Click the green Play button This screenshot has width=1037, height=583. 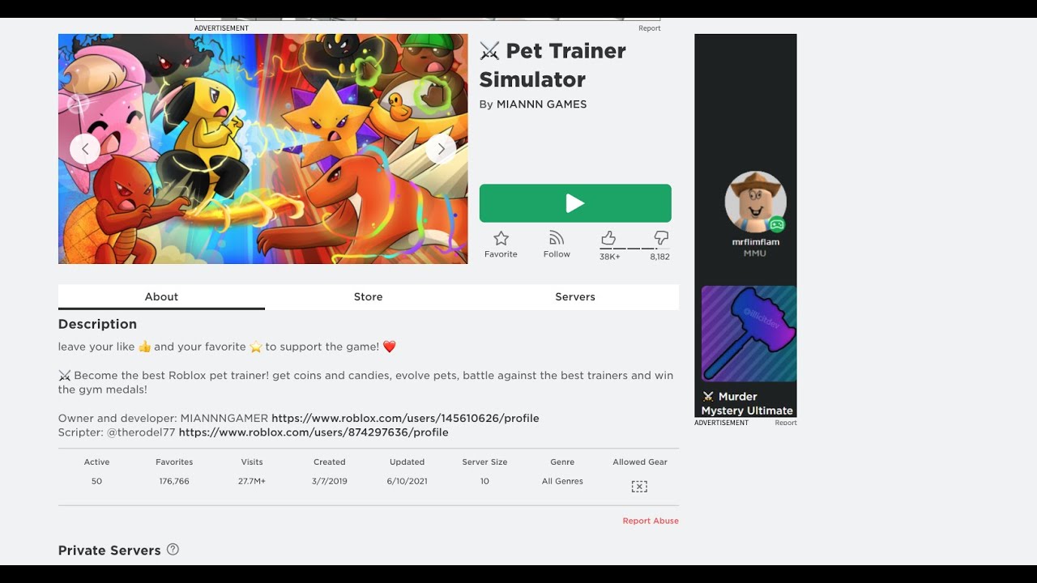pyautogui.click(x=575, y=203)
